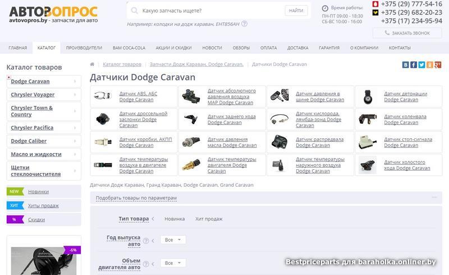Toggle the Новинка product type filter
449x275 pixels.
[x=175, y=219]
